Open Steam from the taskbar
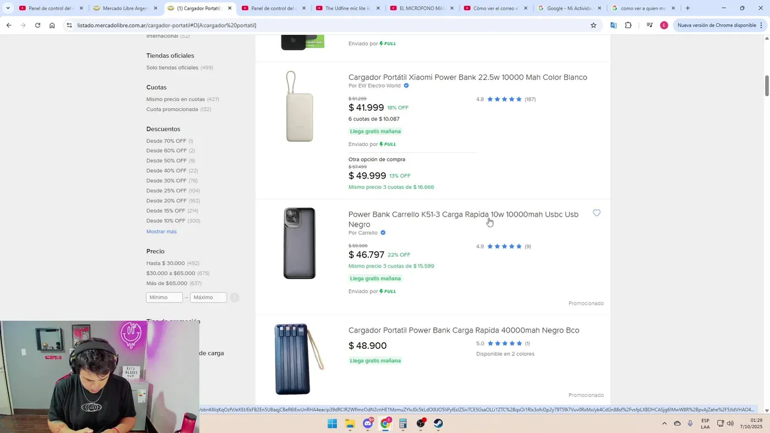Screen dimensions: 770x433 (439, 423)
